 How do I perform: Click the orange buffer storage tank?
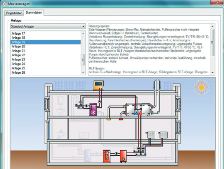pyautogui.click(x=123, y=156)
